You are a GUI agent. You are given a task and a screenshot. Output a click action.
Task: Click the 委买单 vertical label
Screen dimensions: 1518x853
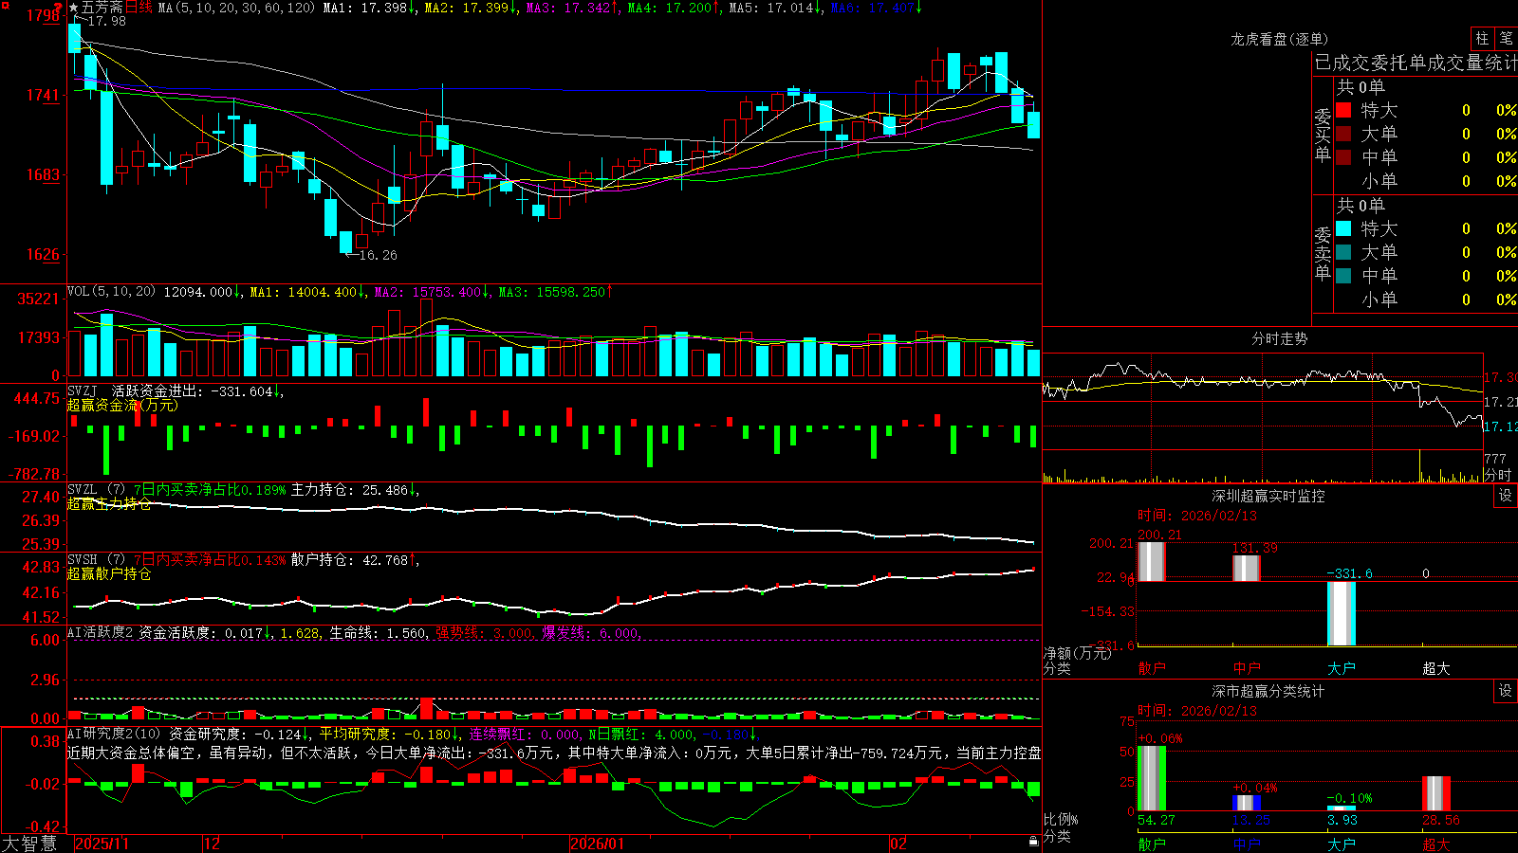click(x=1323, y=135)
